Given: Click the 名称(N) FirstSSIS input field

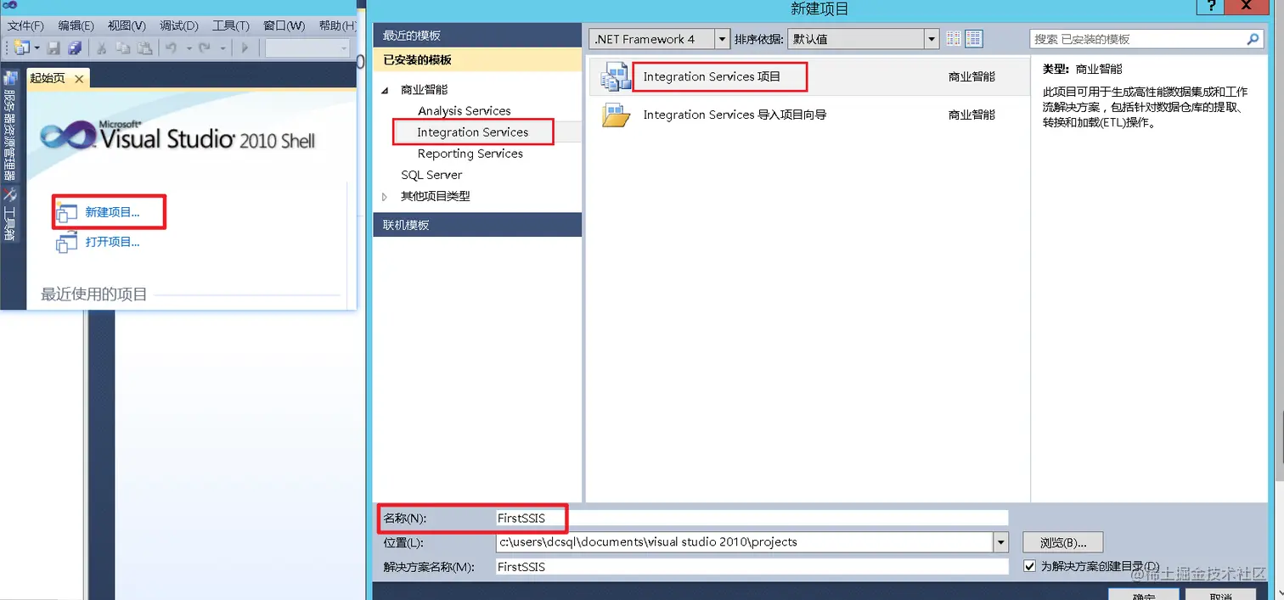Looking at the screenshot, I should pos(752,518).
